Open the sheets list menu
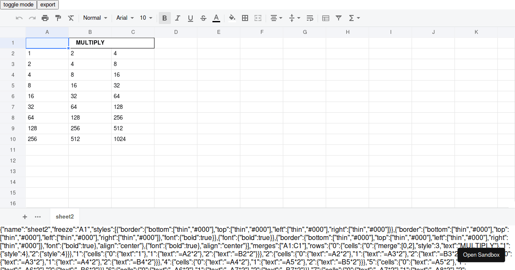This screenshot has height=270, width=515. coord(38,216)
